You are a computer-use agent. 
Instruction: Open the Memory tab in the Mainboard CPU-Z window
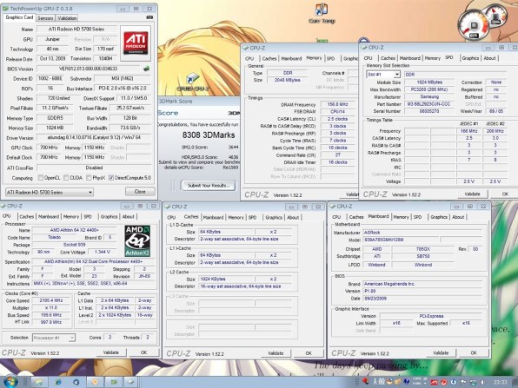401,217
